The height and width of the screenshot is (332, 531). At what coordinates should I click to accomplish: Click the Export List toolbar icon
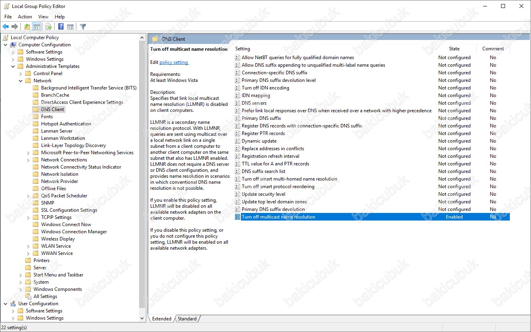(49, 27)
